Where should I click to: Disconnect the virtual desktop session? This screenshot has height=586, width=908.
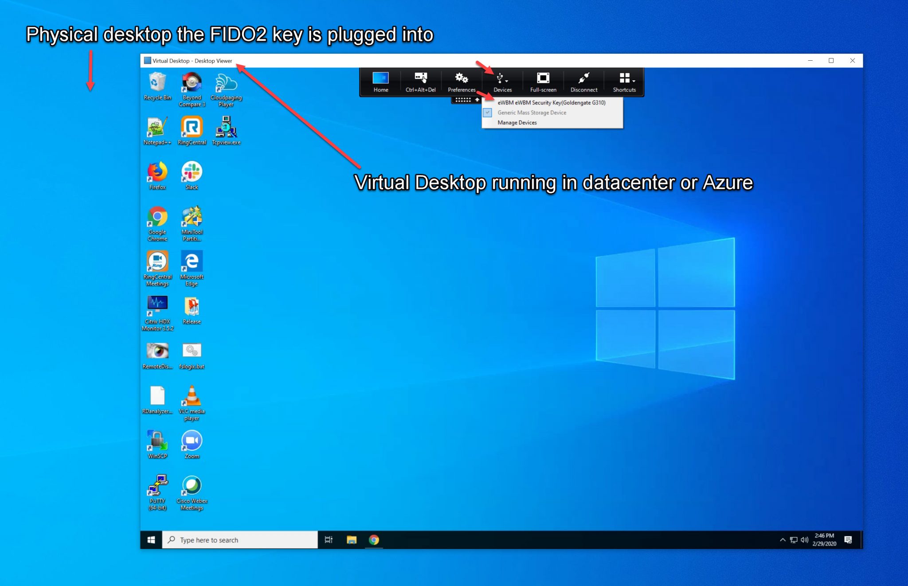[x=583, y=82]
